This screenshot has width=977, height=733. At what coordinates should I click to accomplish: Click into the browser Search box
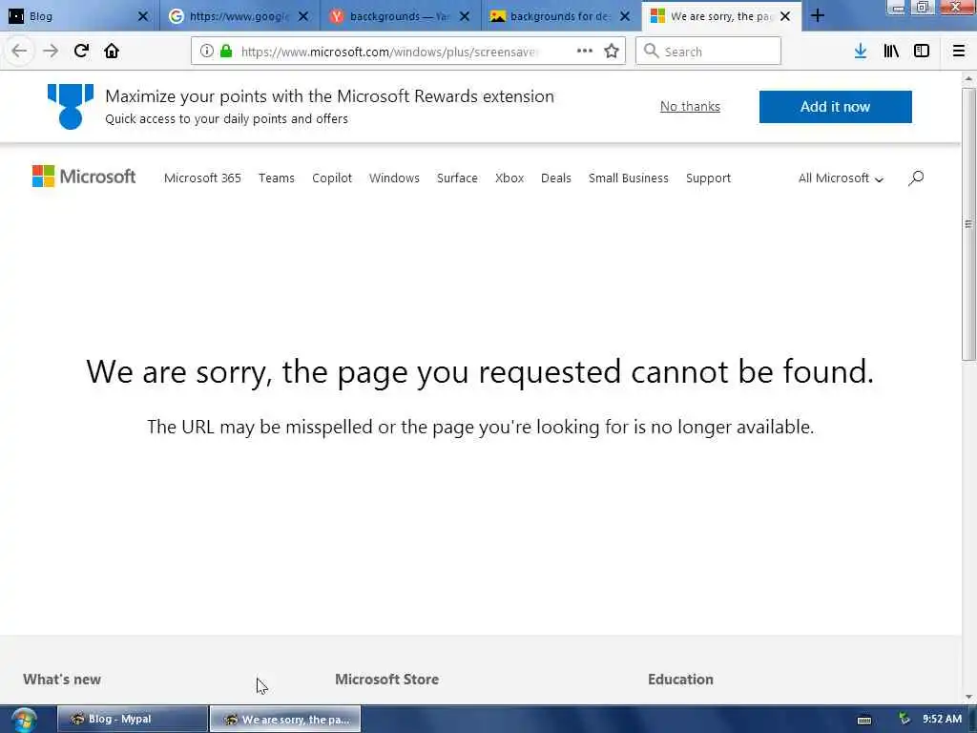tap(708, 52)
